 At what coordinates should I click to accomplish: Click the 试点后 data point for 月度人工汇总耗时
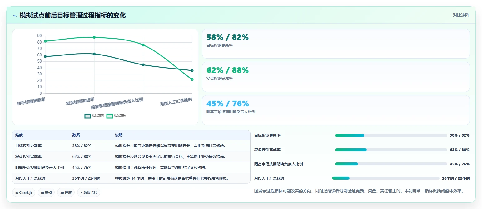click(x=192, y=79)
